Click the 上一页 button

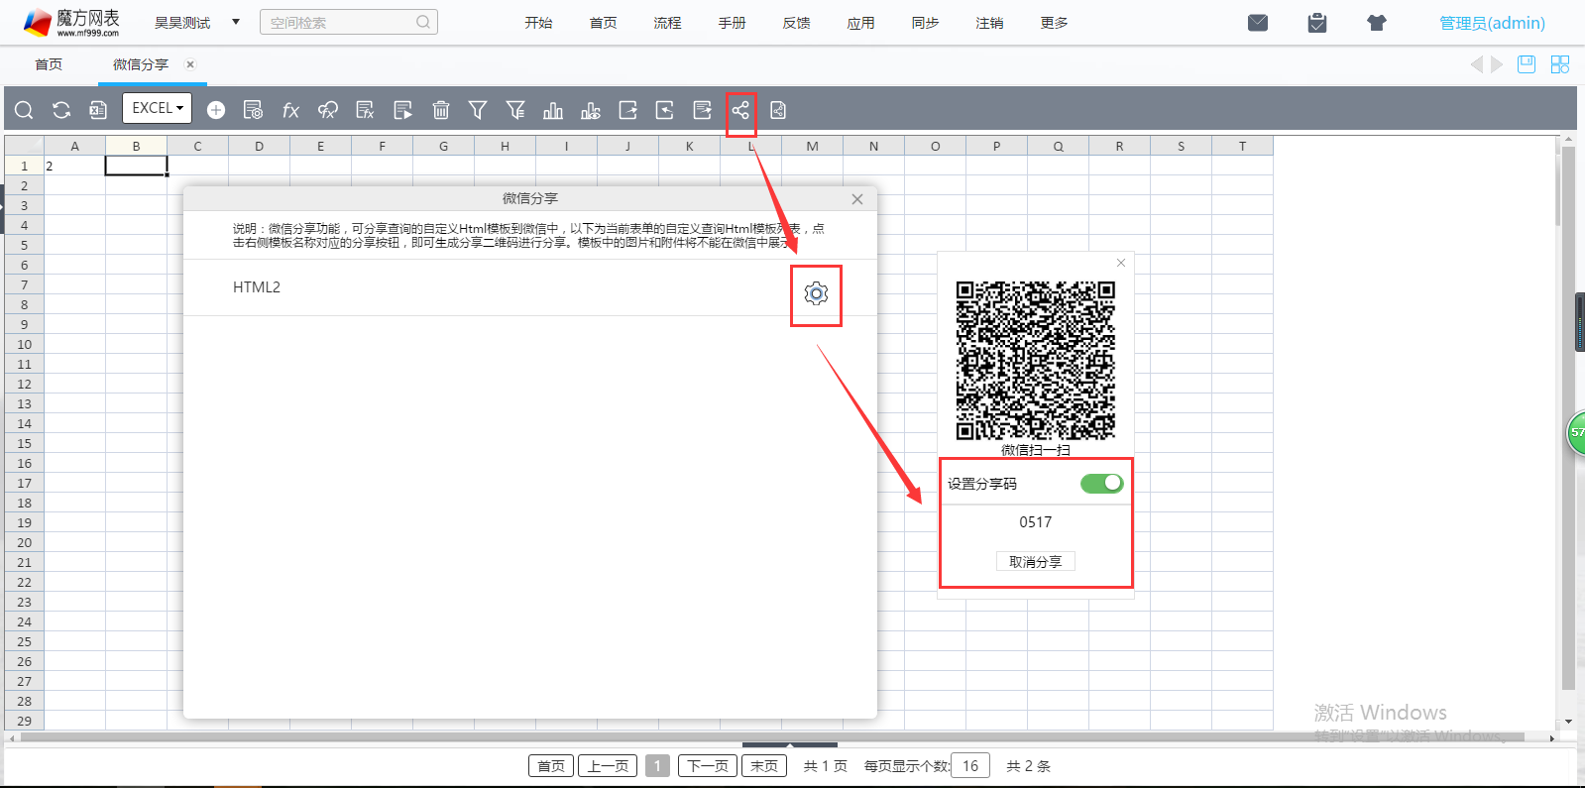[608, 766]
